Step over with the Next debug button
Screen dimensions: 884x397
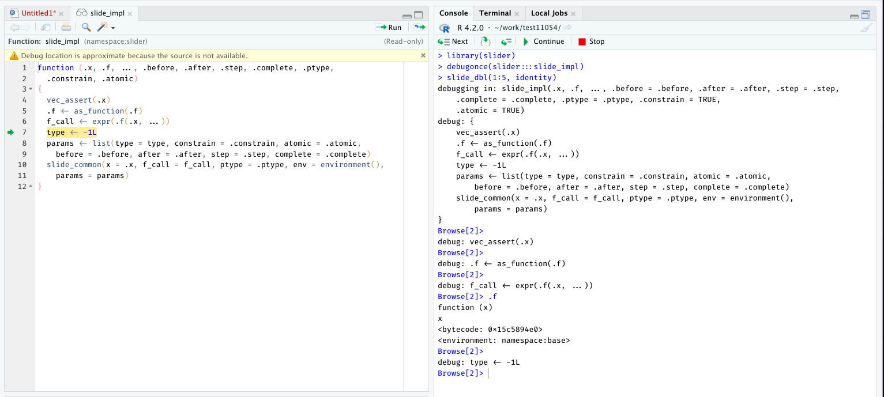click(x=453, y=41)
